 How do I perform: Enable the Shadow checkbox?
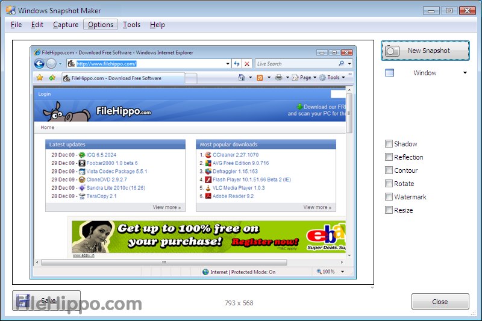[389, 144]
